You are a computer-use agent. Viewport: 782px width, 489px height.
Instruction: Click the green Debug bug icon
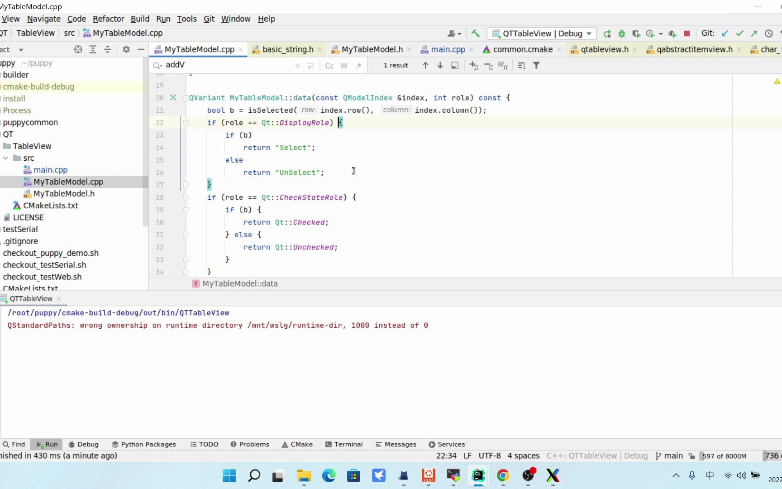pyautogui.click(x=622, y=34)
